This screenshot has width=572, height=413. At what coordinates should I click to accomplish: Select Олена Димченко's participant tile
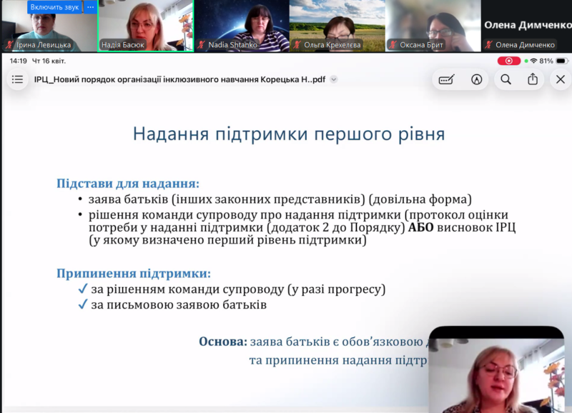click(527, 25)
